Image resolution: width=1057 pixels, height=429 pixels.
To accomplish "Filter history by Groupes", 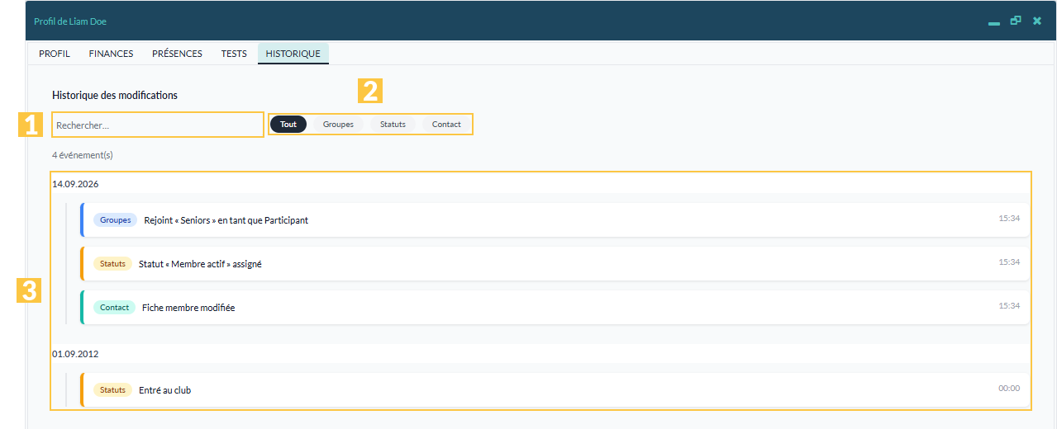I will pos(338,124).
